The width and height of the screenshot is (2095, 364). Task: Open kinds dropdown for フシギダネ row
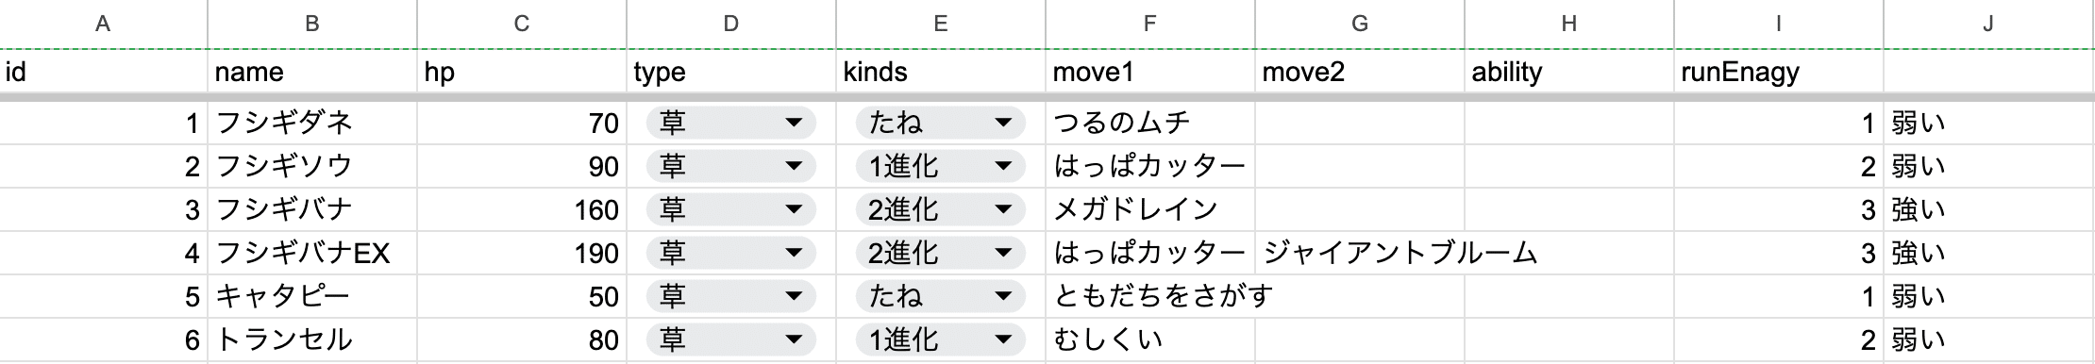click(1003, 123)
